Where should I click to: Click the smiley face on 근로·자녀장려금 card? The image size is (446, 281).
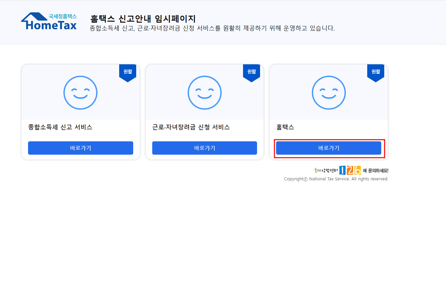coord(204,93)
